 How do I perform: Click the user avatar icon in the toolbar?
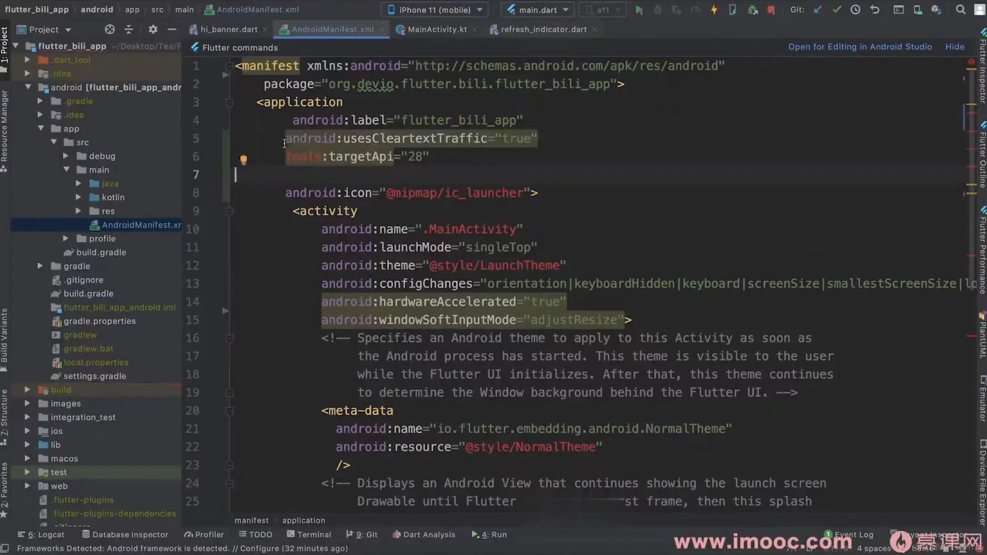(980, 10)
